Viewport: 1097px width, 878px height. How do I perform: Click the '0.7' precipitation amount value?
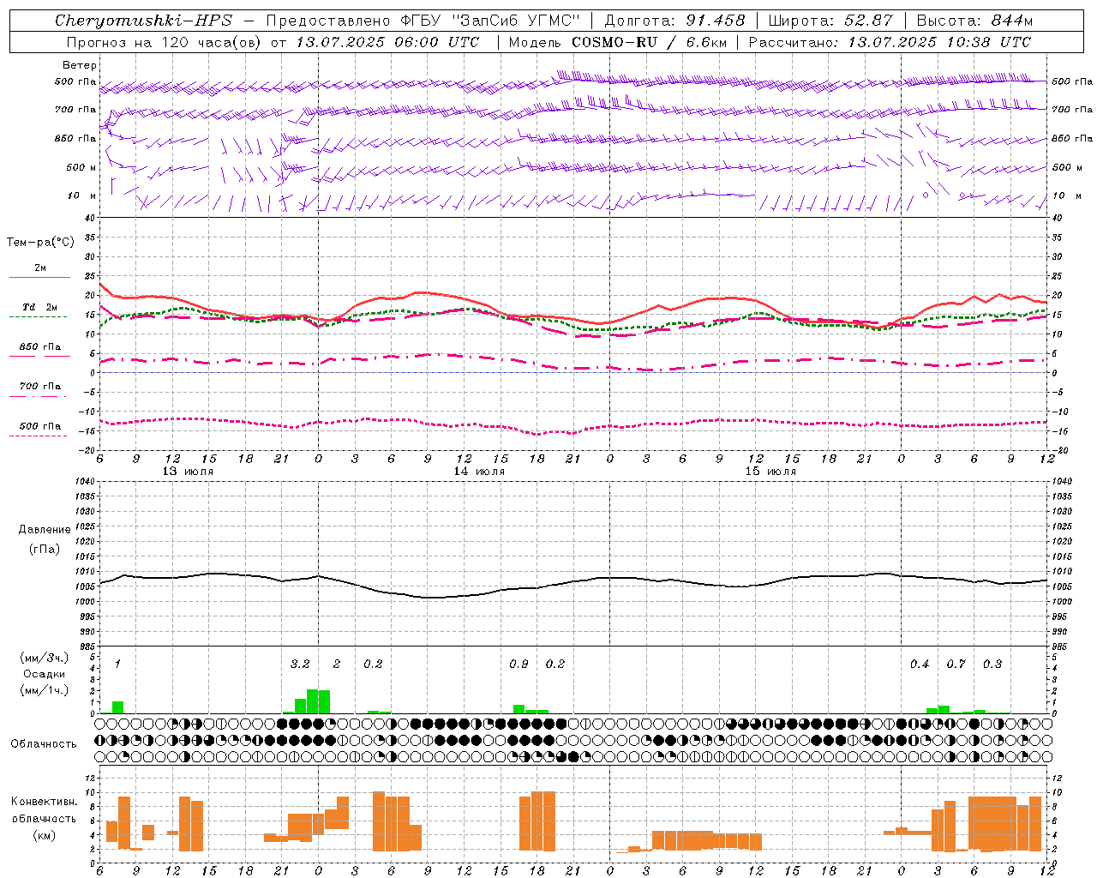(956, 665)
